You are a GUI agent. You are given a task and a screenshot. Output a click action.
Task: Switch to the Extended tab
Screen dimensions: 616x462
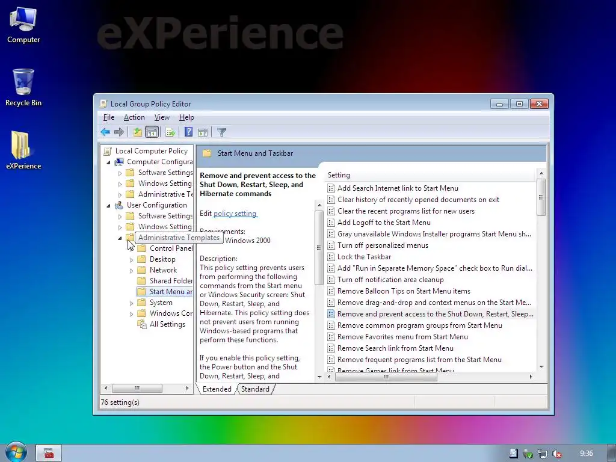217,389
